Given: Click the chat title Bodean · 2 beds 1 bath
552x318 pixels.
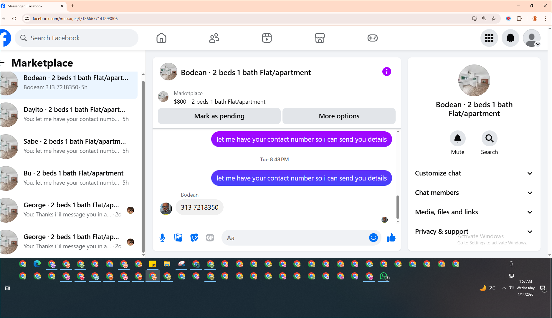Looking at the screenshot, I should coord(246,72).
